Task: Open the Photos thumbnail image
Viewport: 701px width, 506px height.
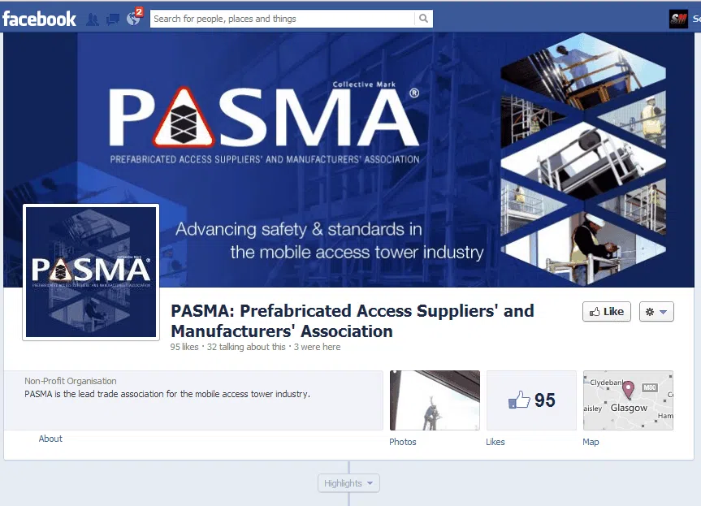Action: click(x=435, y=400)
